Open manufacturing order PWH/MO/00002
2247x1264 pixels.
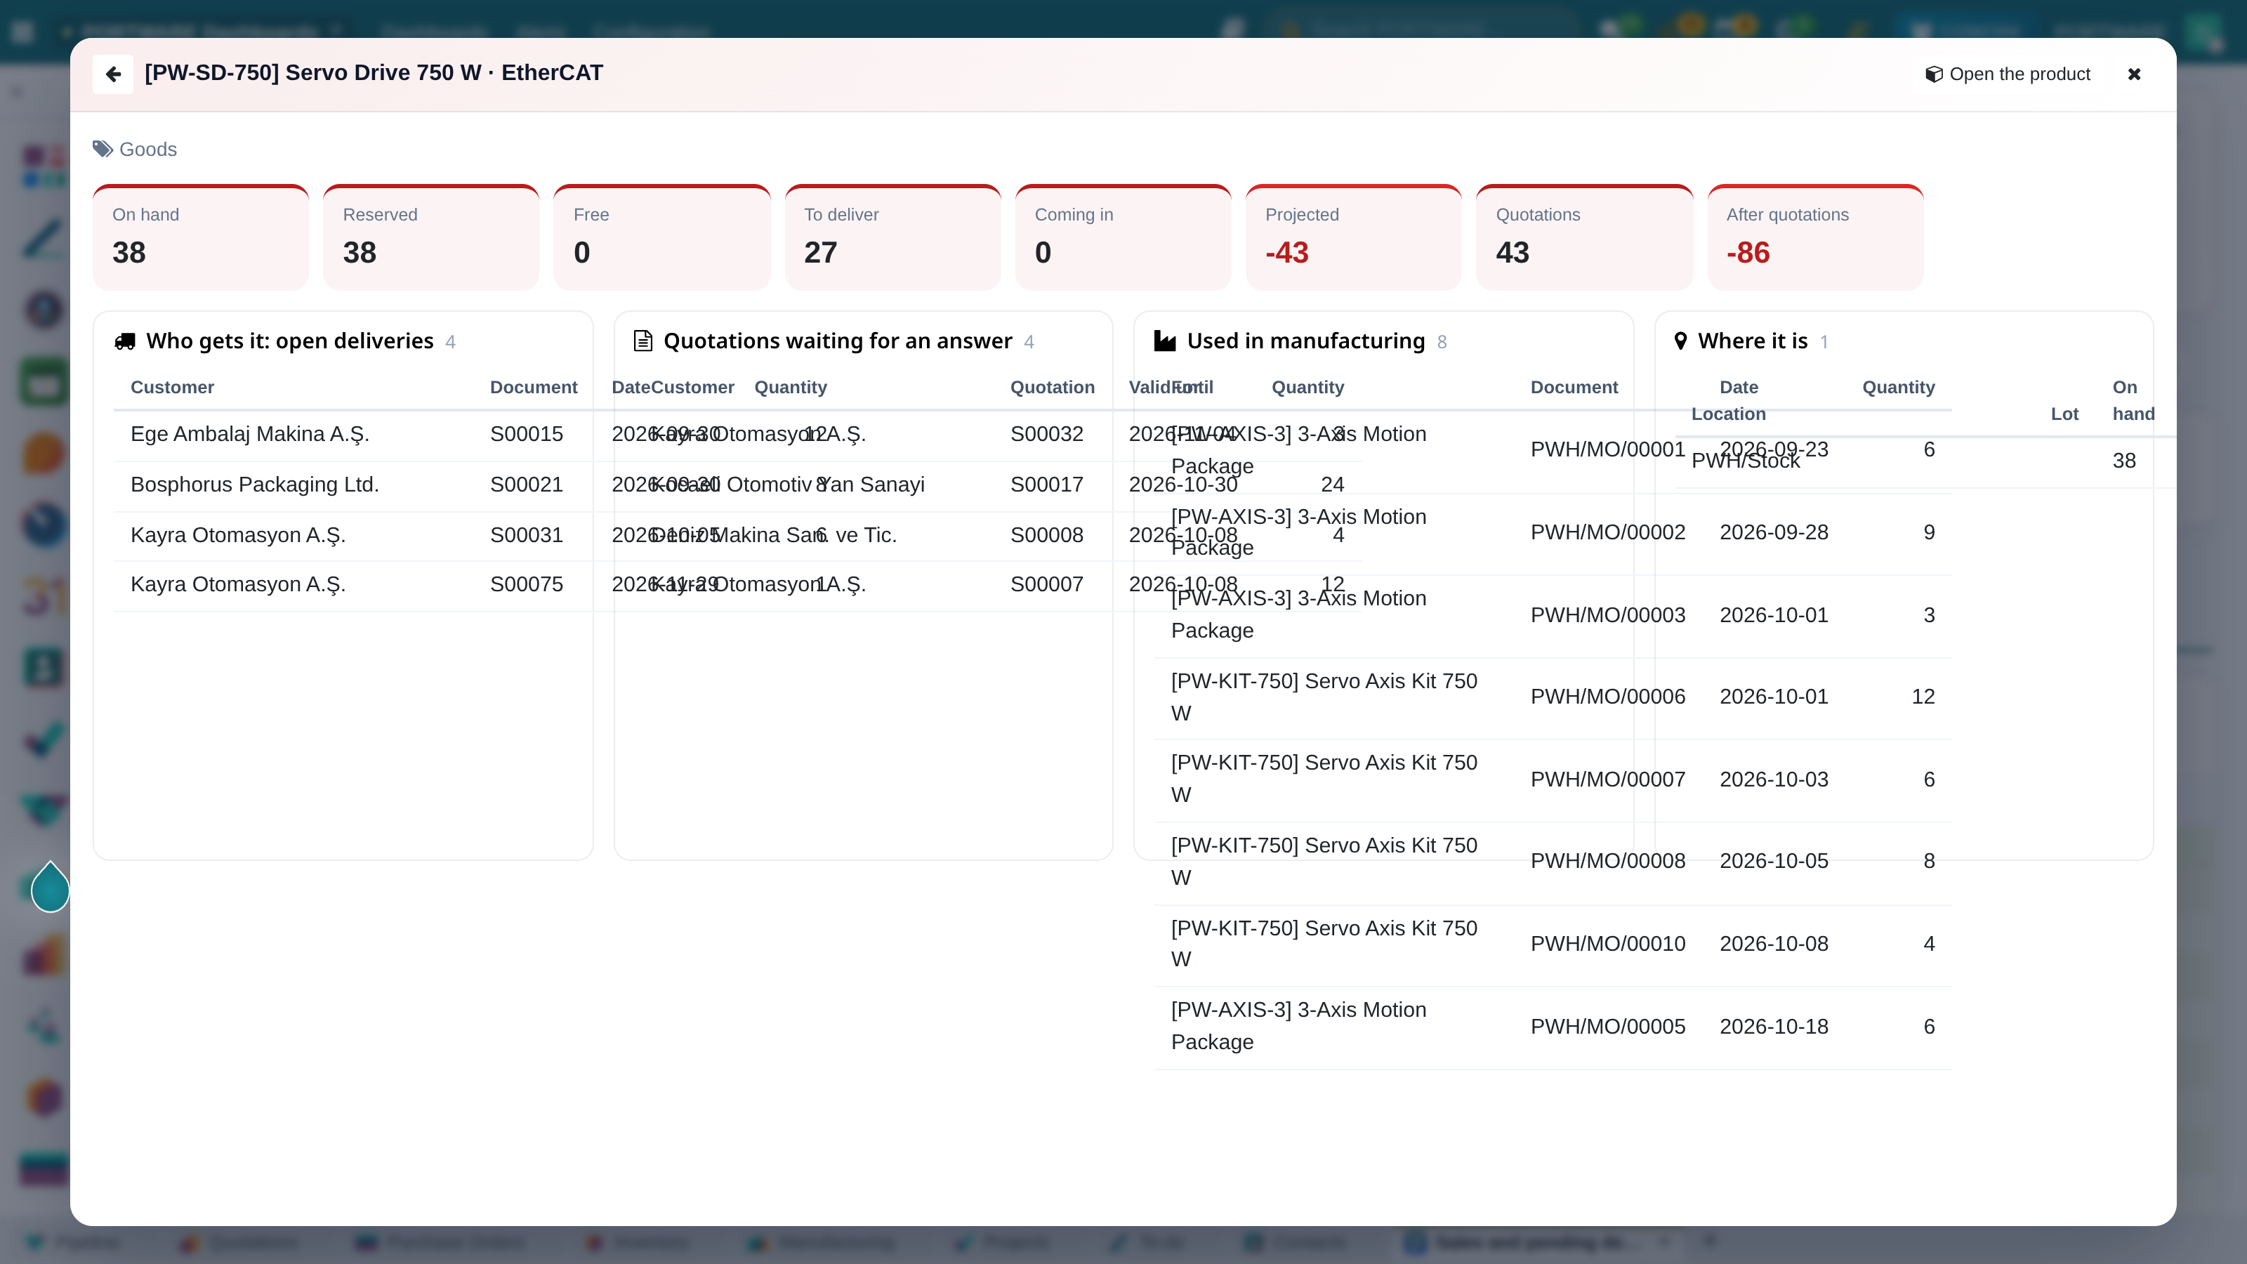coord(1607,533)
